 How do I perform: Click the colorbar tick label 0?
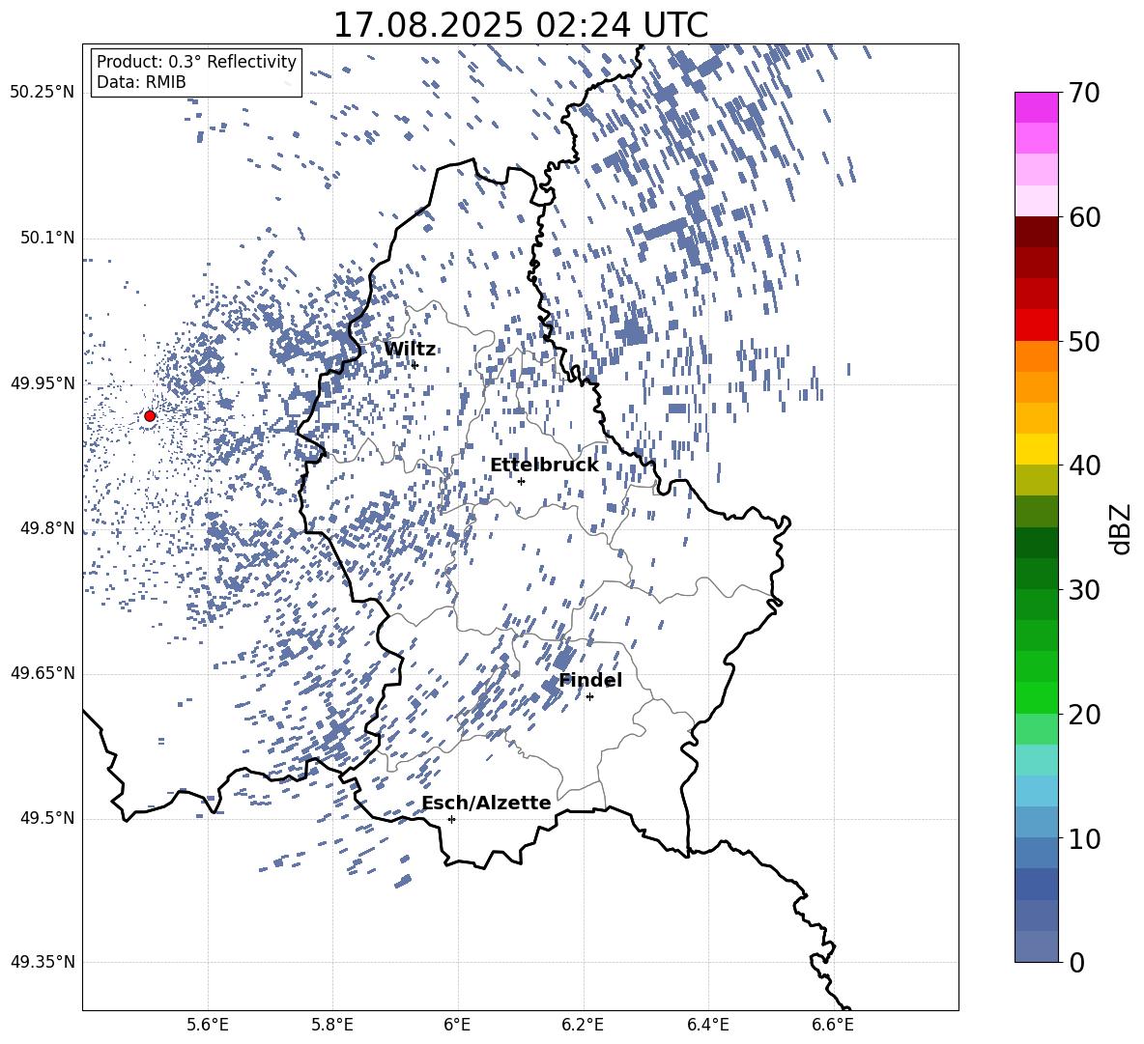point(1076,963)
